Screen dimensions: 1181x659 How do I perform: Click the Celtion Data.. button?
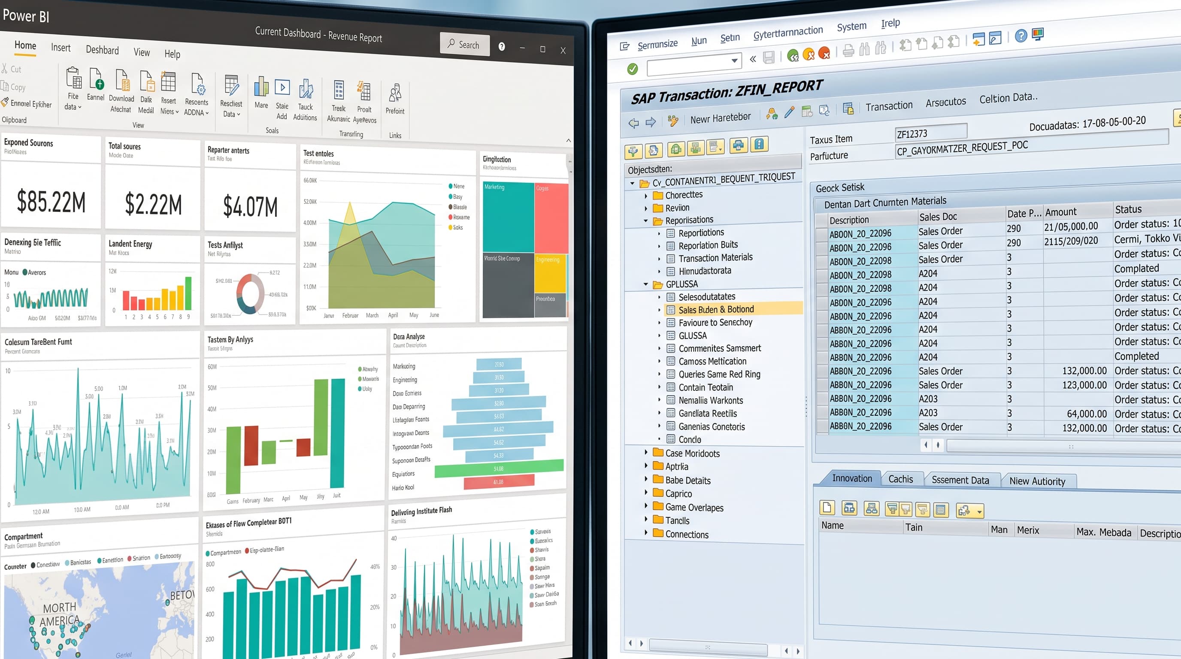pos(1008,98)
